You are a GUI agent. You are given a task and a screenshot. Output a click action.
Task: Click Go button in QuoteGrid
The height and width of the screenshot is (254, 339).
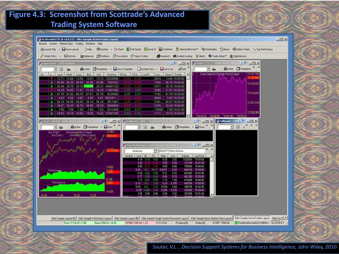(69, 69)
